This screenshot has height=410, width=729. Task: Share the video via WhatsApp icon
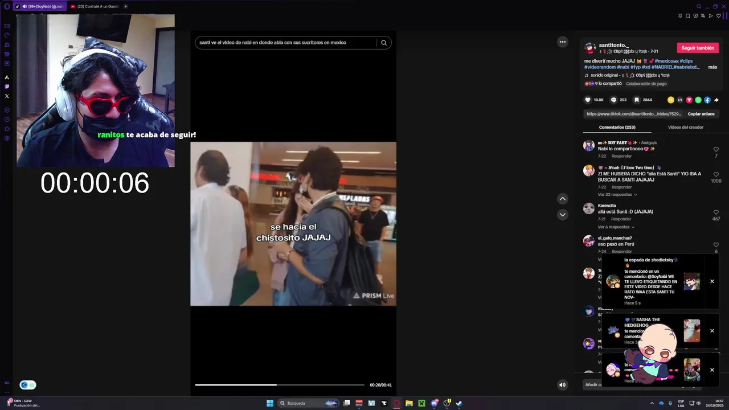tap(698, 100)
